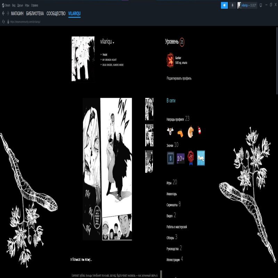Click the blue announcements megaphone icon
The image size is (278, 278).
click(224, 5)
